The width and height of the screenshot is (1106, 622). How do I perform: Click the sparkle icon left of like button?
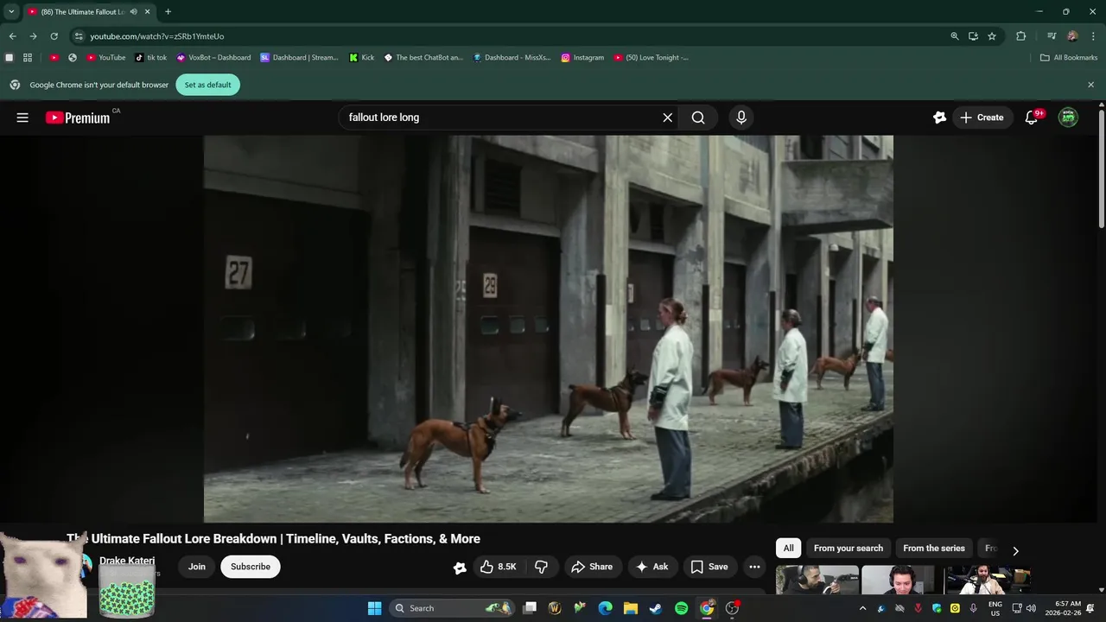(460, 568)
